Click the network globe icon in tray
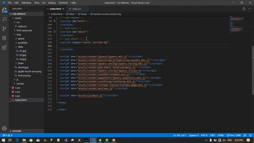The width and height of the screenshot is (254, 143). 219,140
